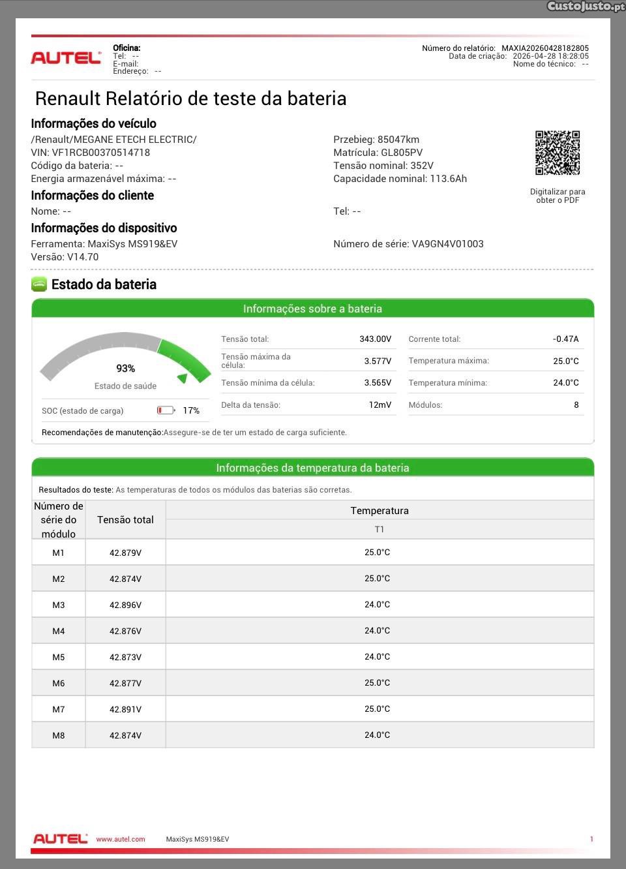Click the total current value -0.47A

565,339
